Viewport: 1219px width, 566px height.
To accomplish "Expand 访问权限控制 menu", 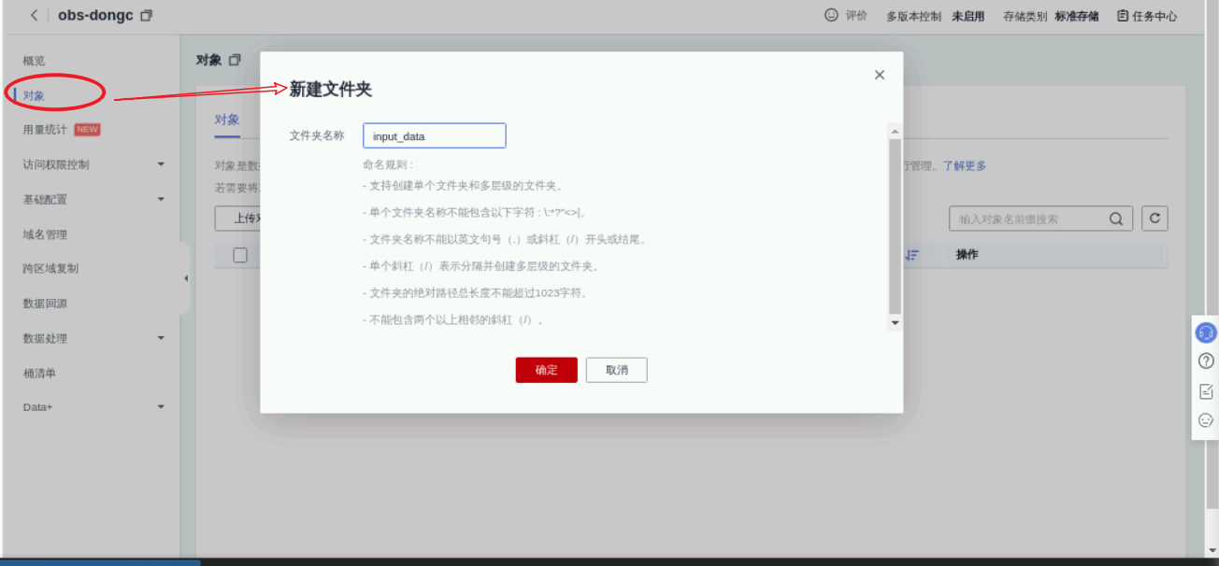I will (161, 164).
